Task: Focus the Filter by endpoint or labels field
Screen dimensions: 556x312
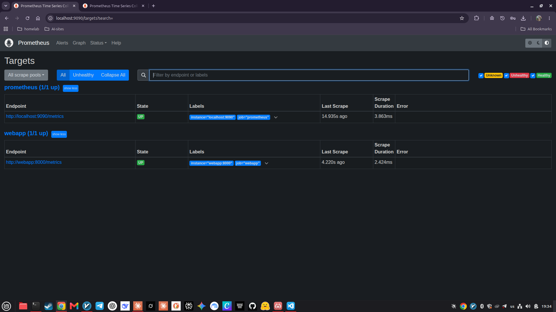Action: (309, 75)
